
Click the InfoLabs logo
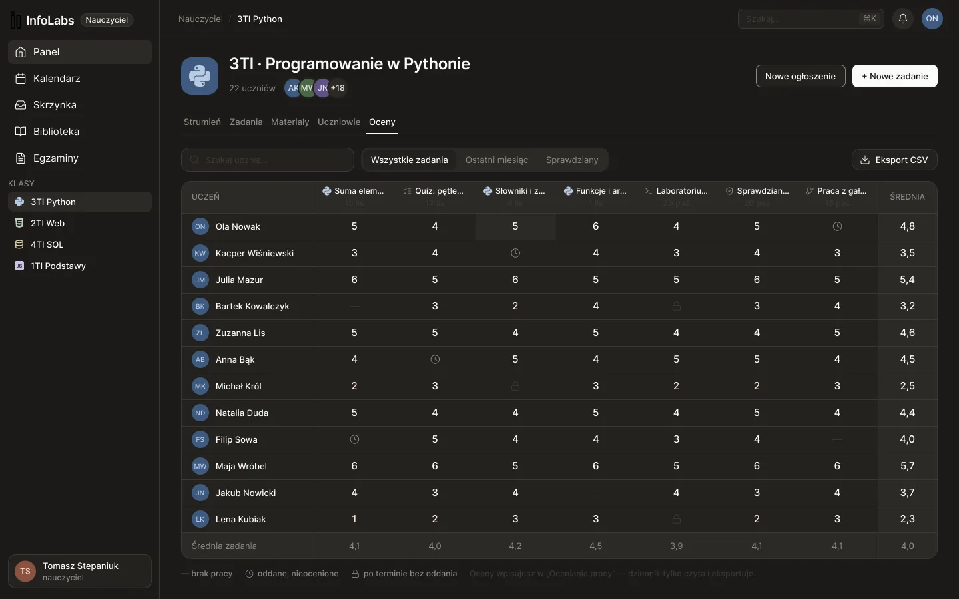(x=42, y=21)
